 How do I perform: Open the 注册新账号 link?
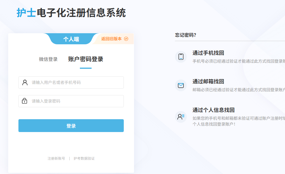tap(56, 159)
